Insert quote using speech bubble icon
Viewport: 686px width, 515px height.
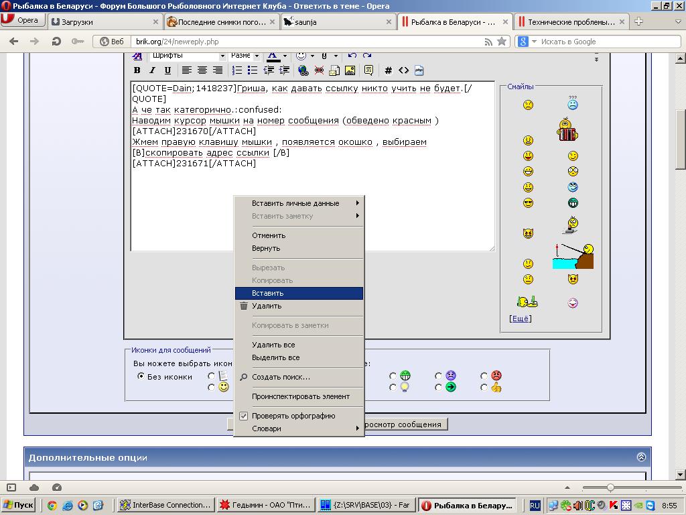pos(368,70)
